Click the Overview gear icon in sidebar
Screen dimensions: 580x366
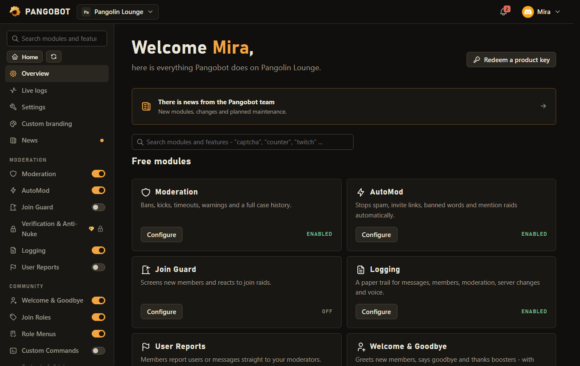click(13, 74)
